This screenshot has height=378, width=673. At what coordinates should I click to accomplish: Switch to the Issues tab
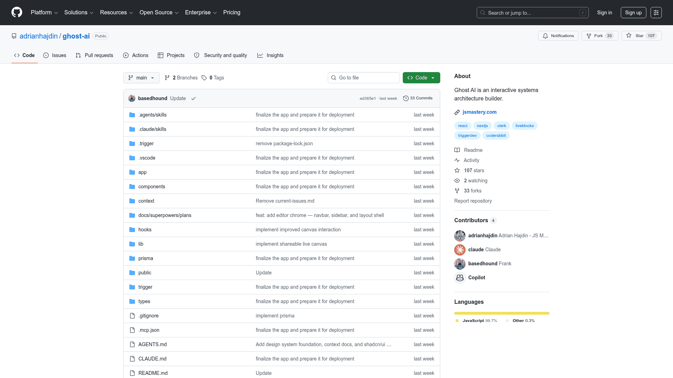coord(55,55)
